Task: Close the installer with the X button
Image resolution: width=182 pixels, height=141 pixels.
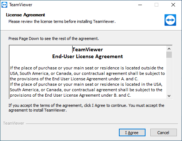Action: 173,5
